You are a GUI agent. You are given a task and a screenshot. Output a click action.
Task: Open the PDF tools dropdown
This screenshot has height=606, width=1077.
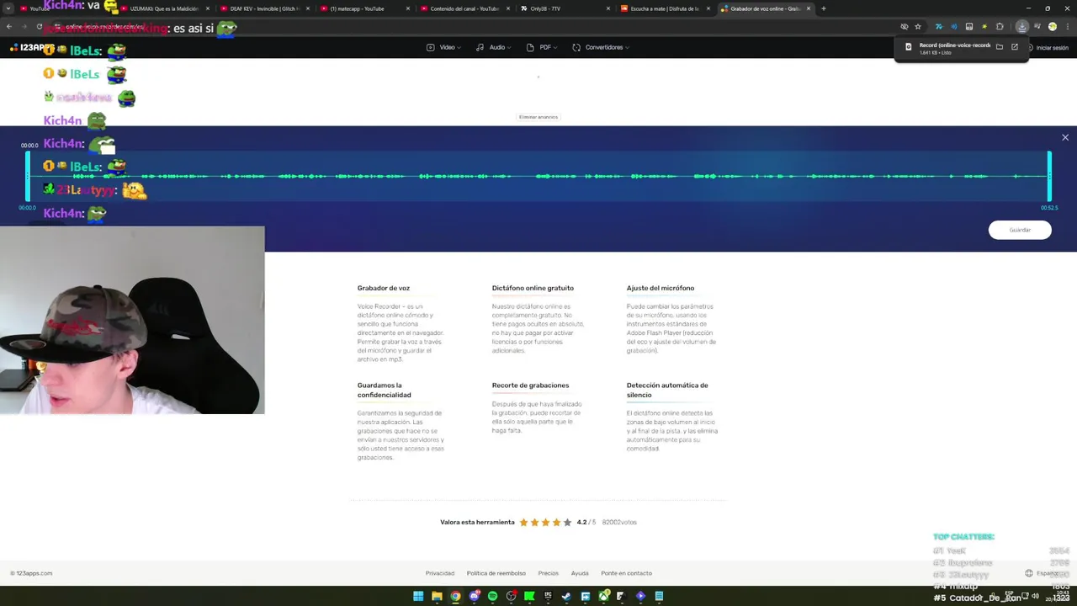click(x=543, y=47)
